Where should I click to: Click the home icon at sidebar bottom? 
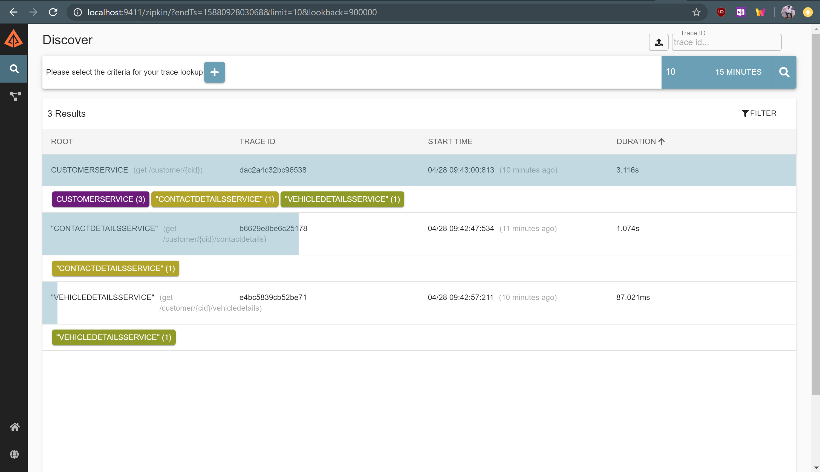click(15, 426)
